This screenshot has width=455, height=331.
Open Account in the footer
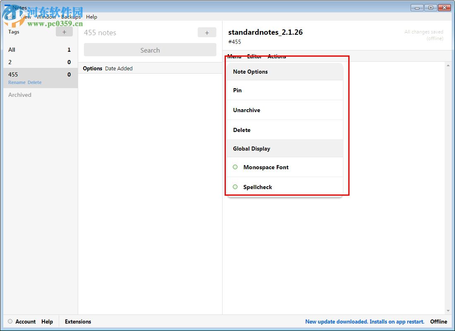26,321
